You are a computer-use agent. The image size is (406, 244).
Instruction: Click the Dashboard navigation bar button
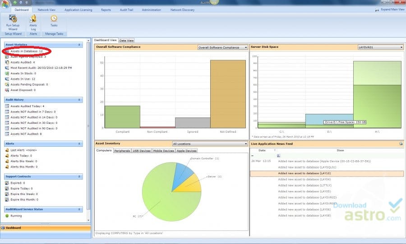[46, 228]
